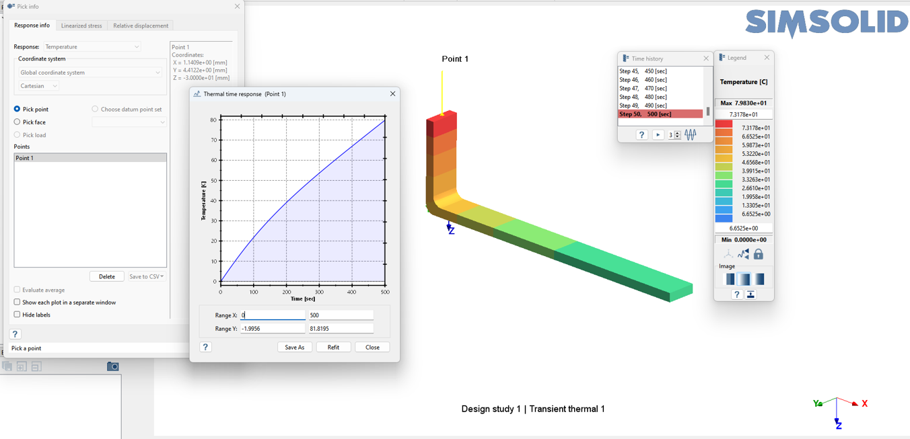Open help in the Thermal time response dialog
910x439 pixels.
(206, 347)
